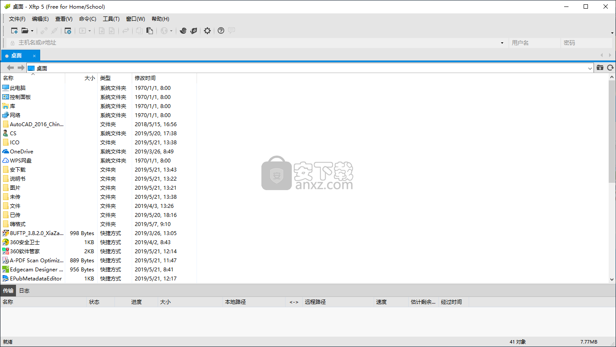This screenshot has width=616, height=347.
Task: Click the New session toolbar icon
Action: coord(14,31)
